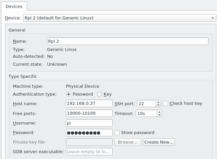Click the SSH port number field
The height and width of the screenshot is (159, 217).
[146, 103]
